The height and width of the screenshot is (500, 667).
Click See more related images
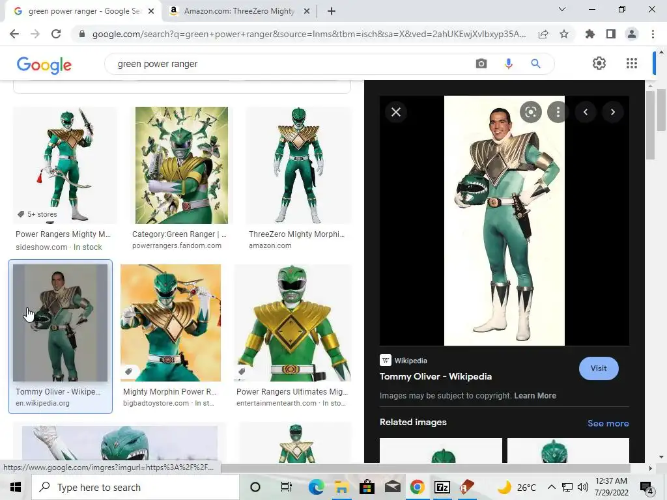(608, 423)
